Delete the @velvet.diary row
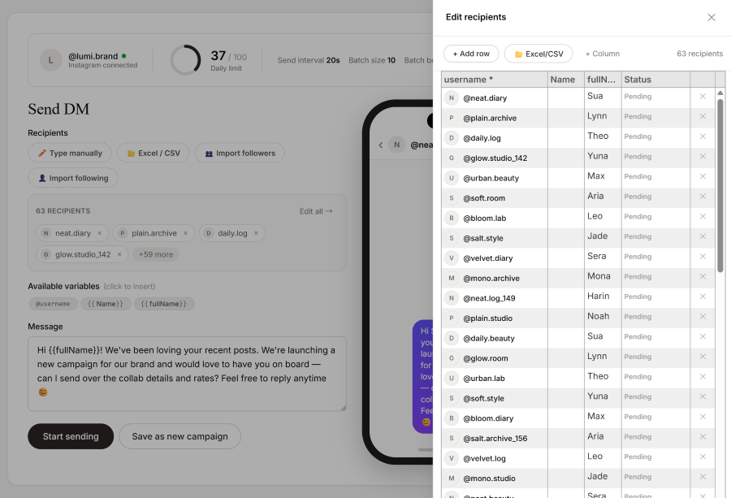 (x=703, y=257)
